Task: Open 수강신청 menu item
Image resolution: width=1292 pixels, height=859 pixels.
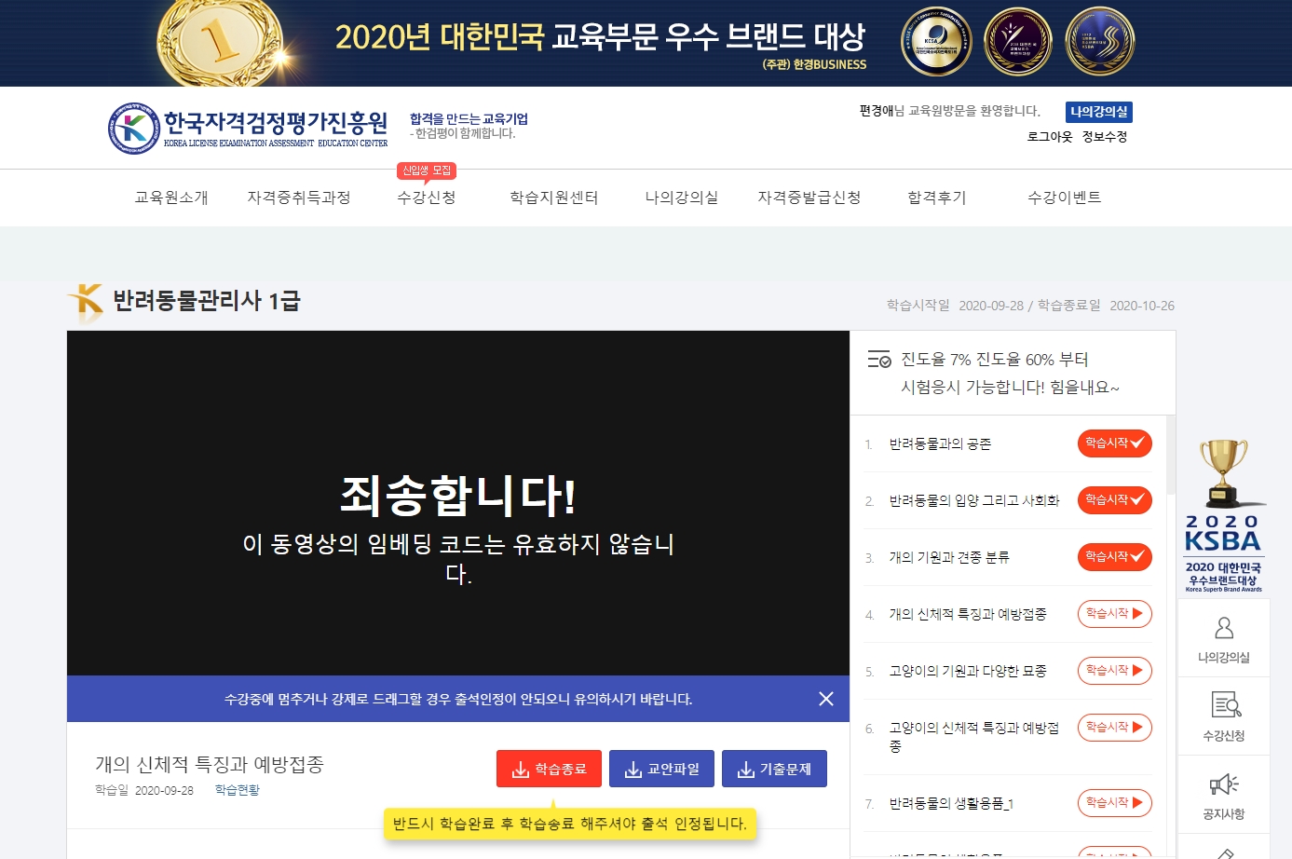Action: tap(427, 198)
